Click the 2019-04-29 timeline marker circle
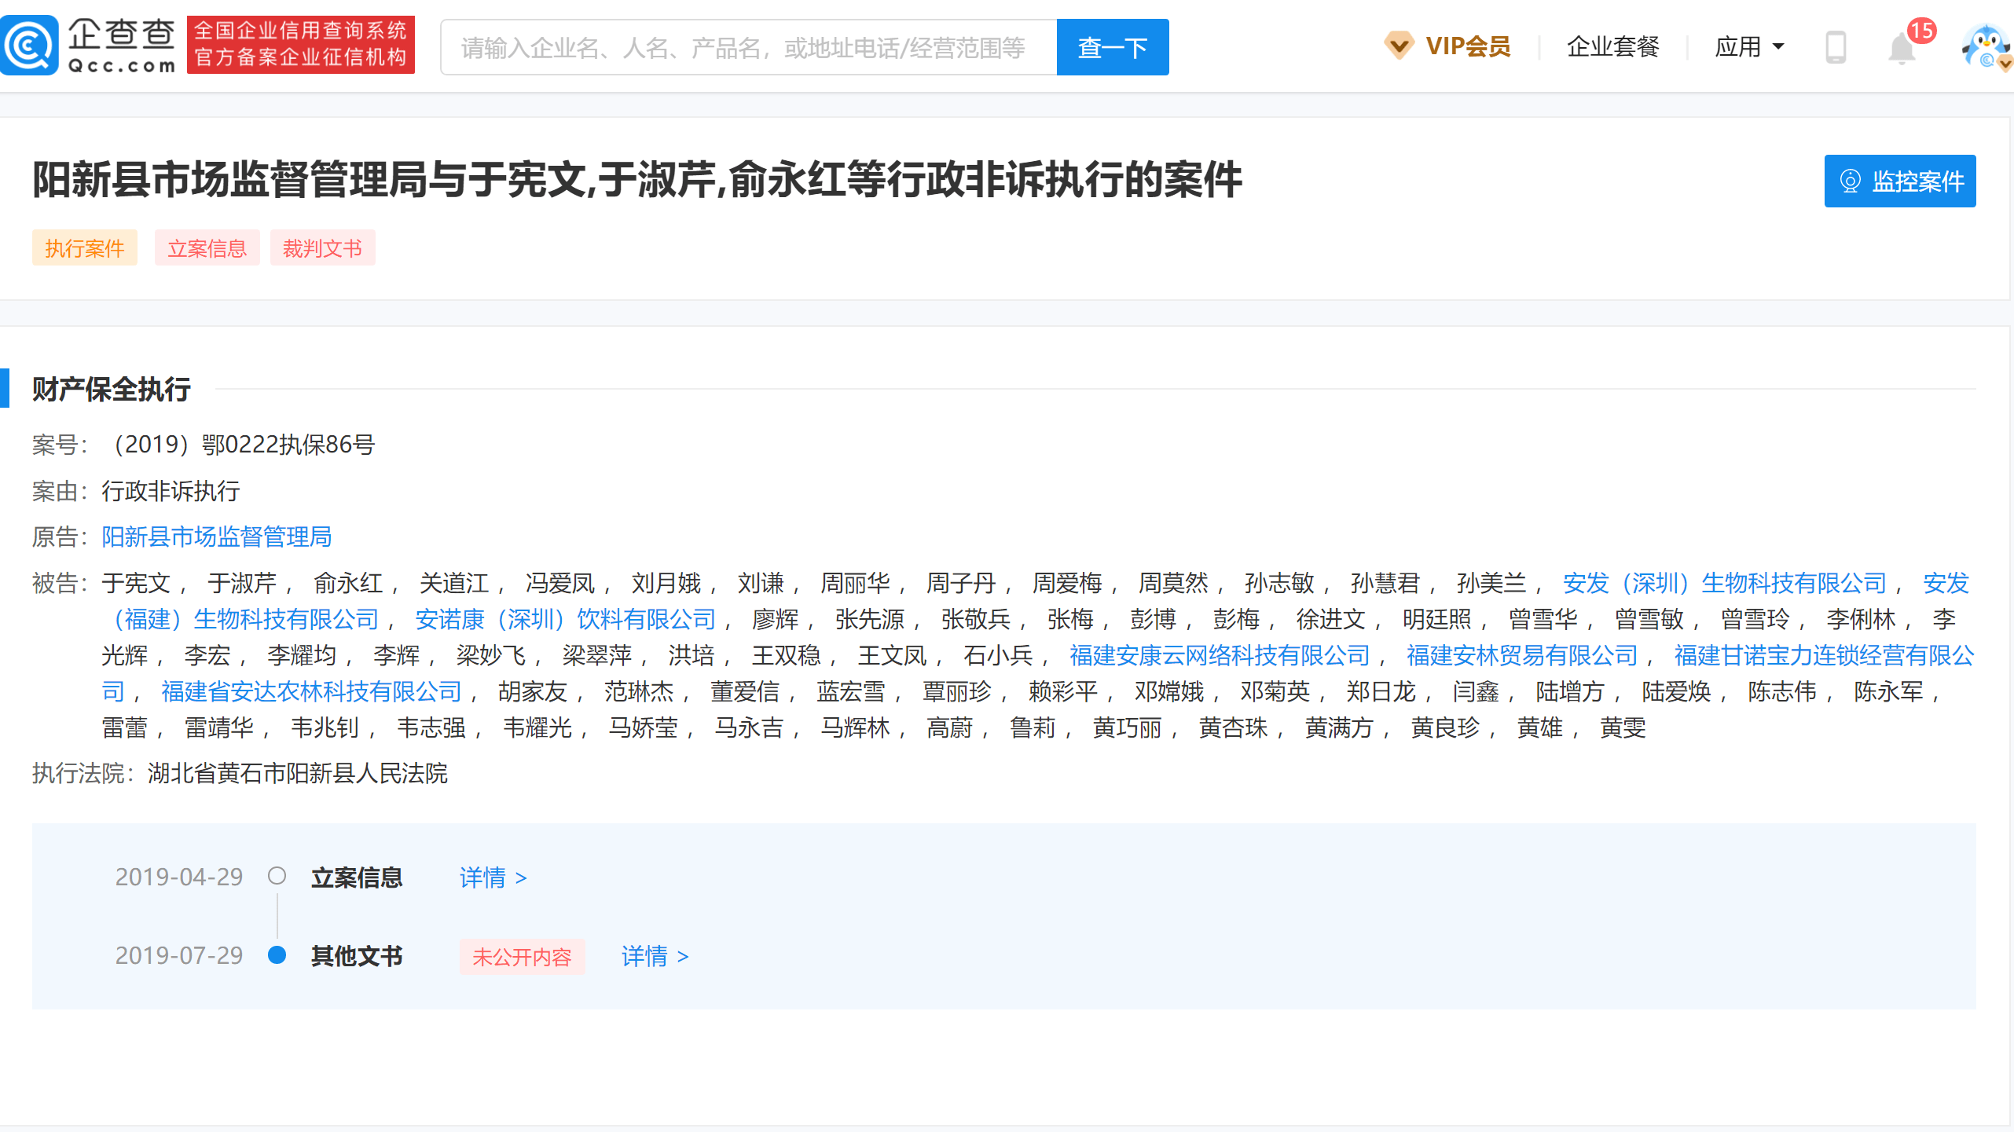Viewport: 2014px width, 1132px height. pyautogui.click(x=277, y=875)
